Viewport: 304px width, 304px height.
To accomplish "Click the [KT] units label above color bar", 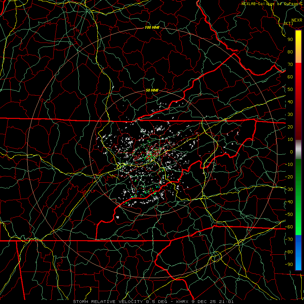I will [x=288, y=23].
